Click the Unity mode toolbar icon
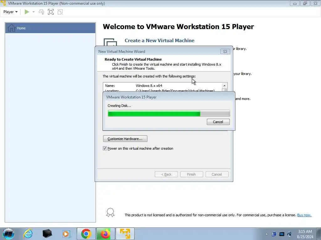321x240 pixels. pos(60,12)
